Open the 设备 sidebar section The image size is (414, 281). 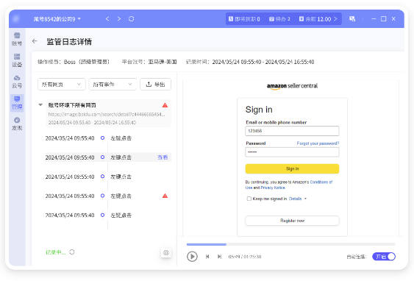tap(17, 60)
